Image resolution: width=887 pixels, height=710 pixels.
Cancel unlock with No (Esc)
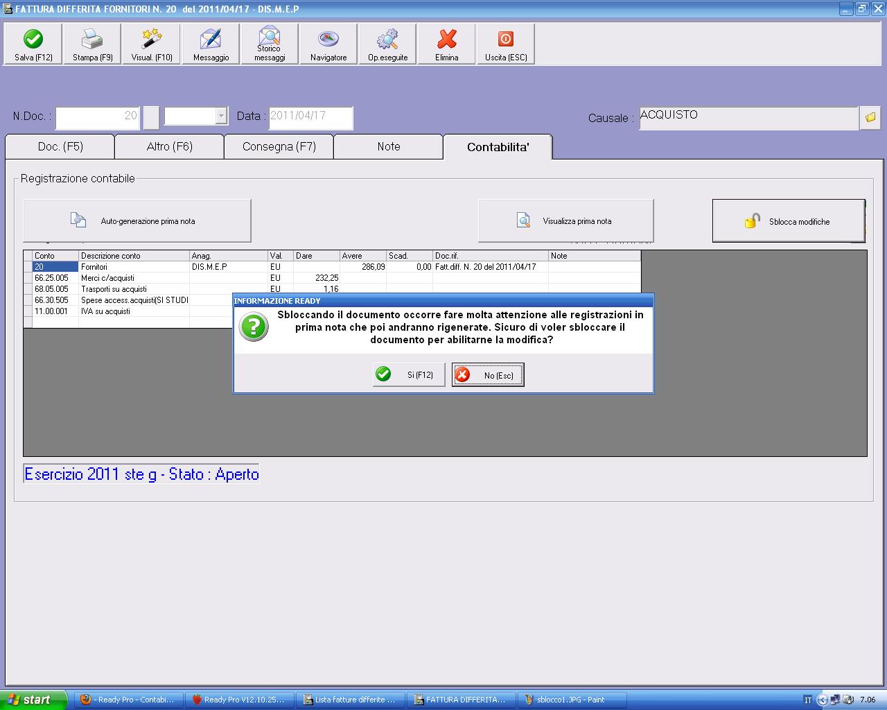coord(488,375)
